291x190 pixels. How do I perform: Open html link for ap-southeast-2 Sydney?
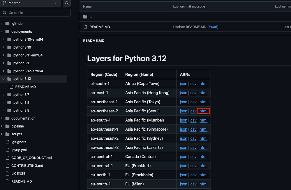coord(203,138)
